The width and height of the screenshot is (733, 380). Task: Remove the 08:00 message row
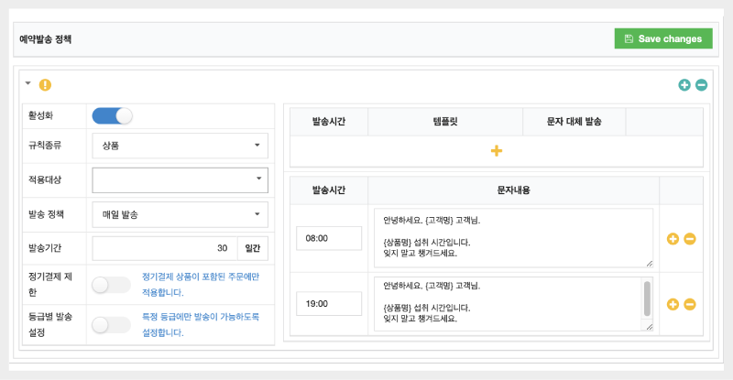[690, 238]
